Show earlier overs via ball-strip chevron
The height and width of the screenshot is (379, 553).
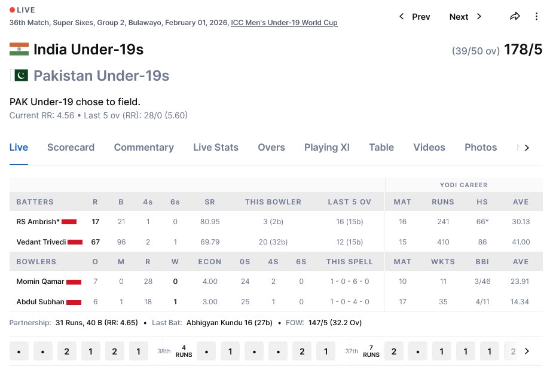527,351
